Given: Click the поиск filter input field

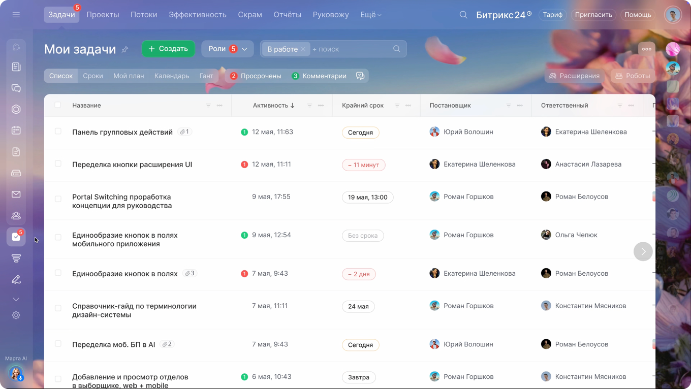Looking at the screenshot, I should tap(351, 49).
